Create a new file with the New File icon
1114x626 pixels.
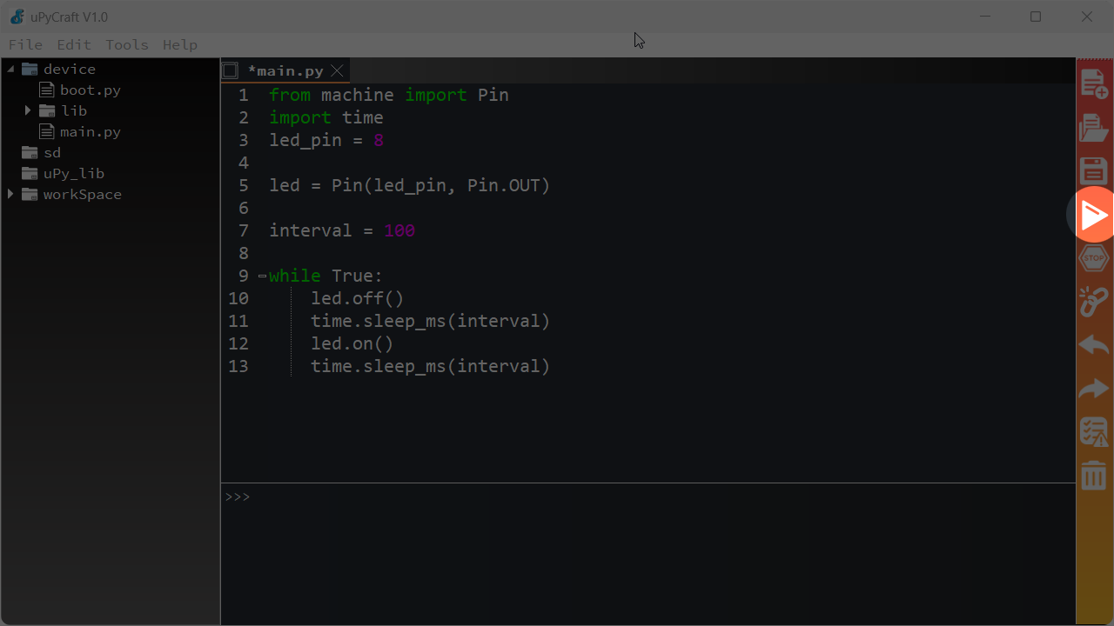pos(1093,83)
